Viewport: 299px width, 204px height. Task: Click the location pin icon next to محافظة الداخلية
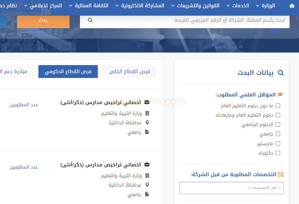tap(148, 123)
